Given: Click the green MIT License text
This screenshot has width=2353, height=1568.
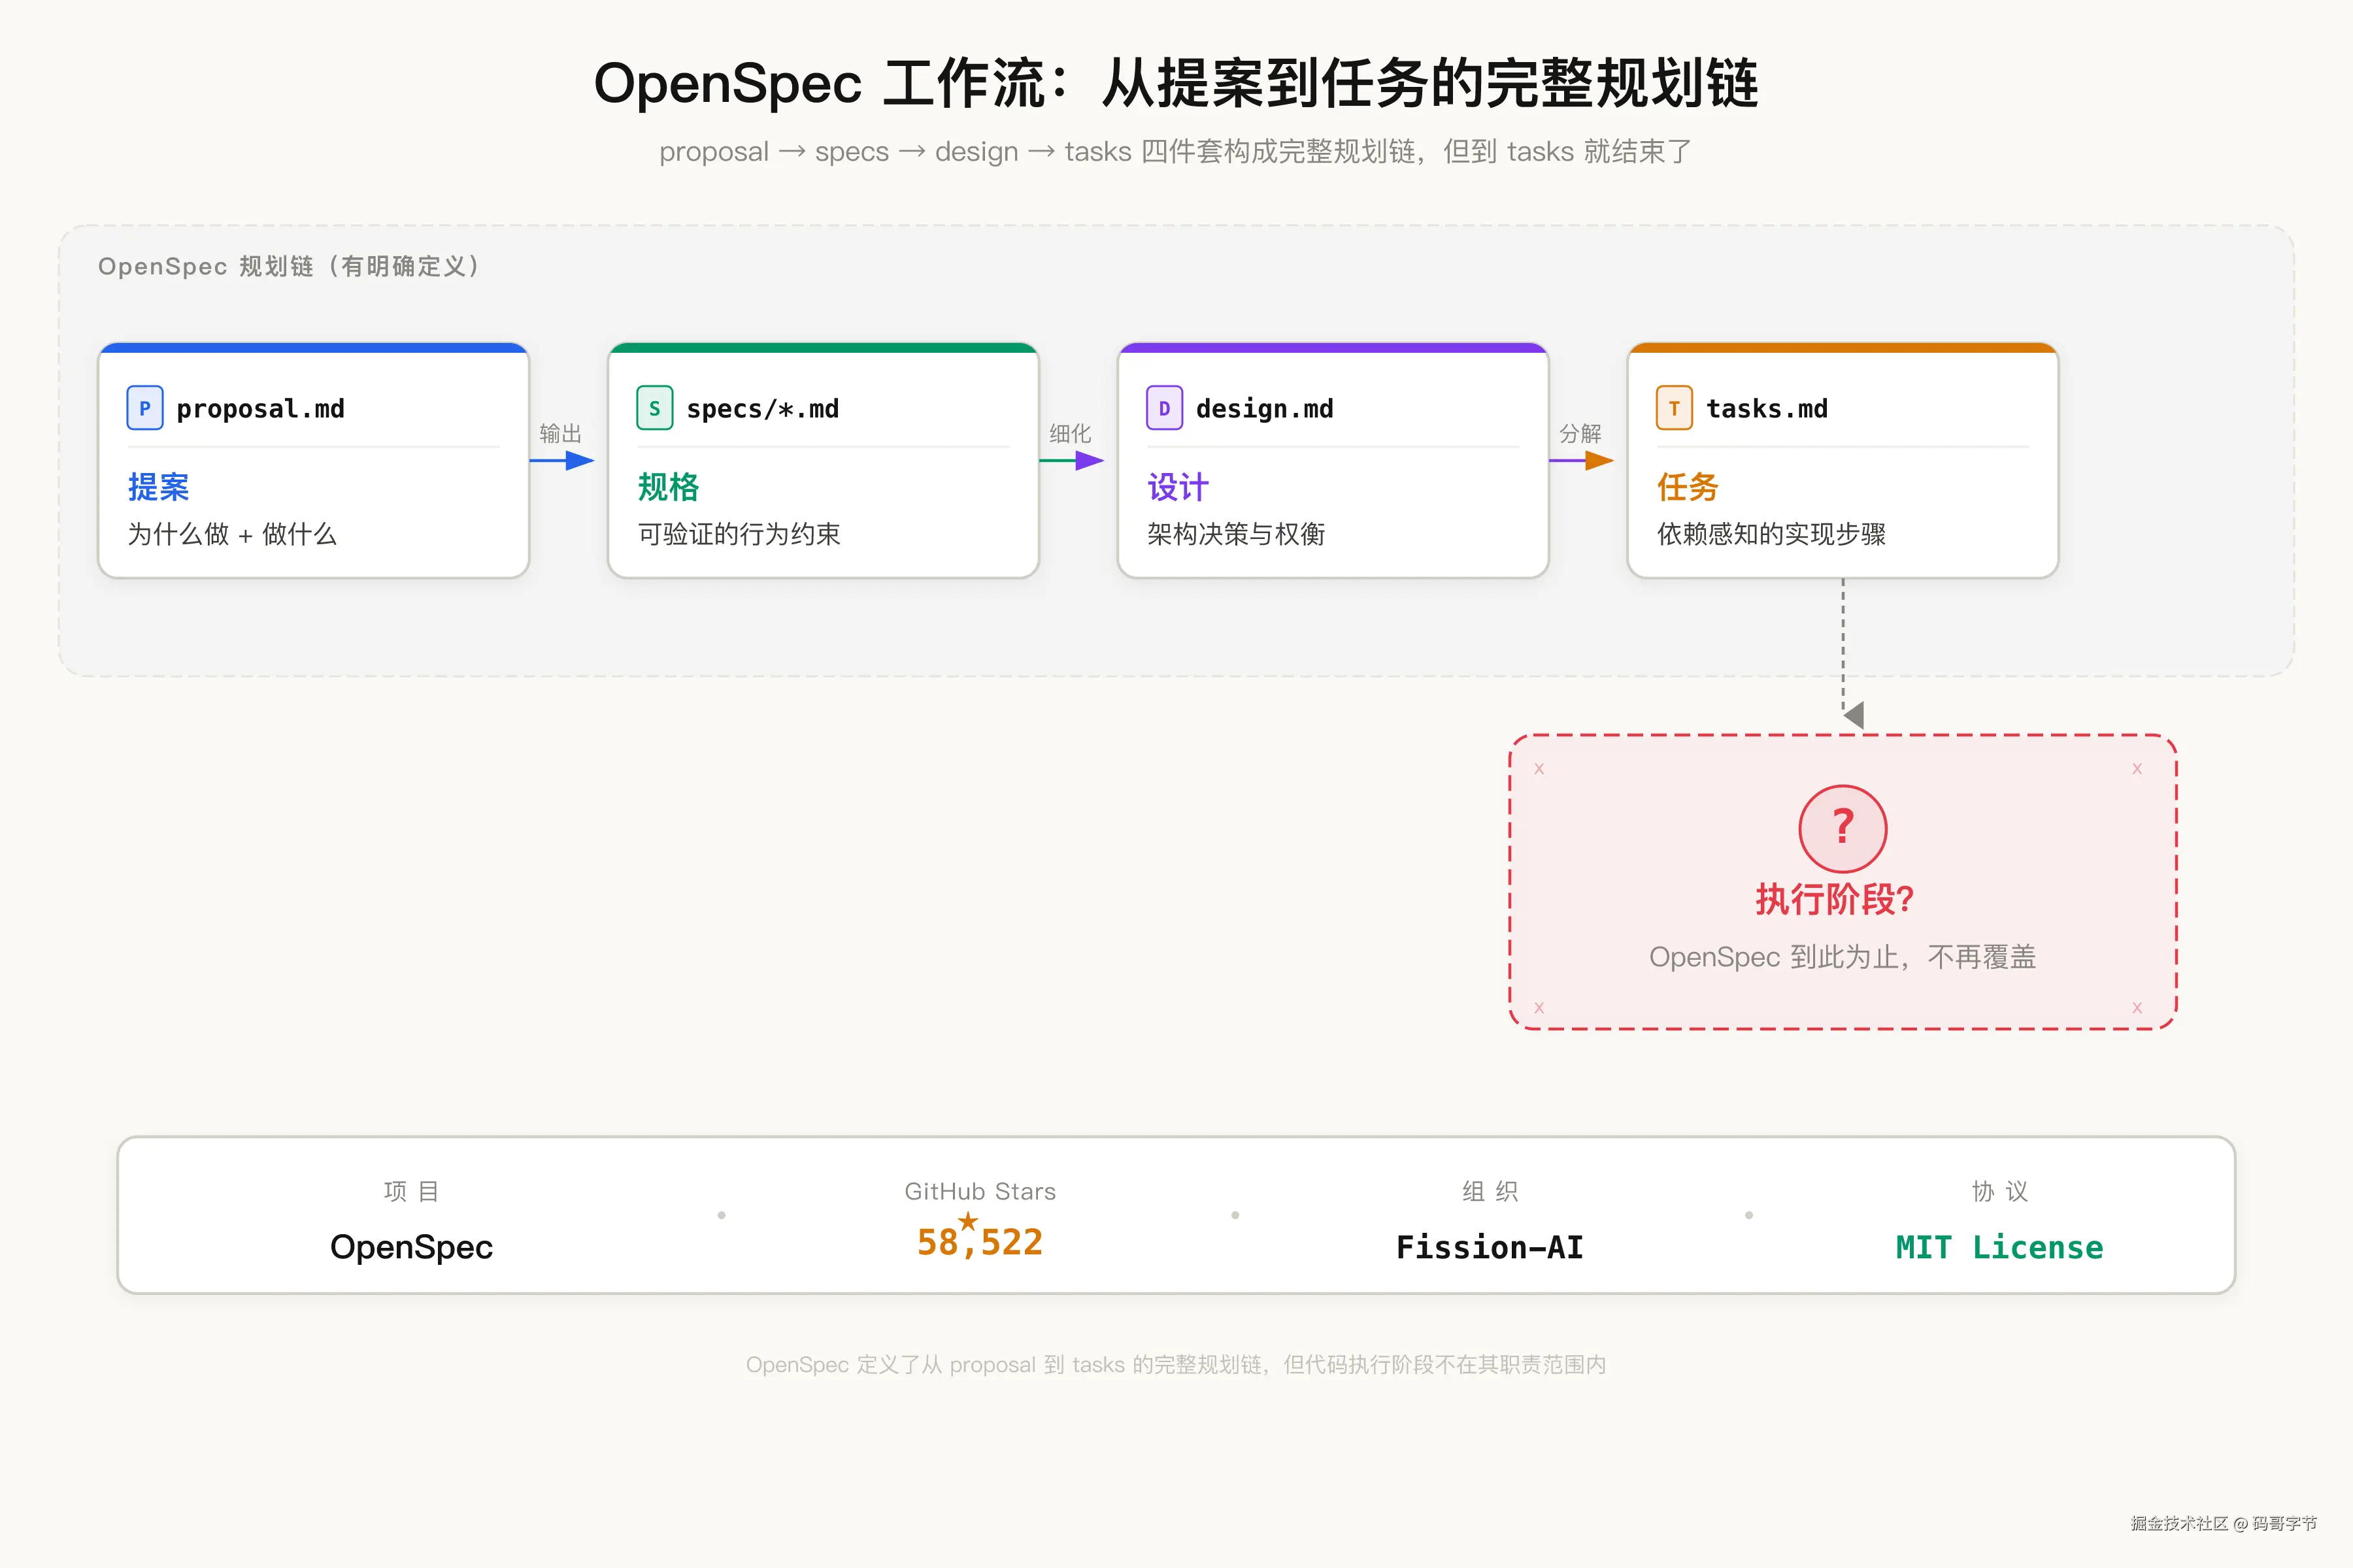Looking at the screenshot, I should (x=2000, y=1247).
